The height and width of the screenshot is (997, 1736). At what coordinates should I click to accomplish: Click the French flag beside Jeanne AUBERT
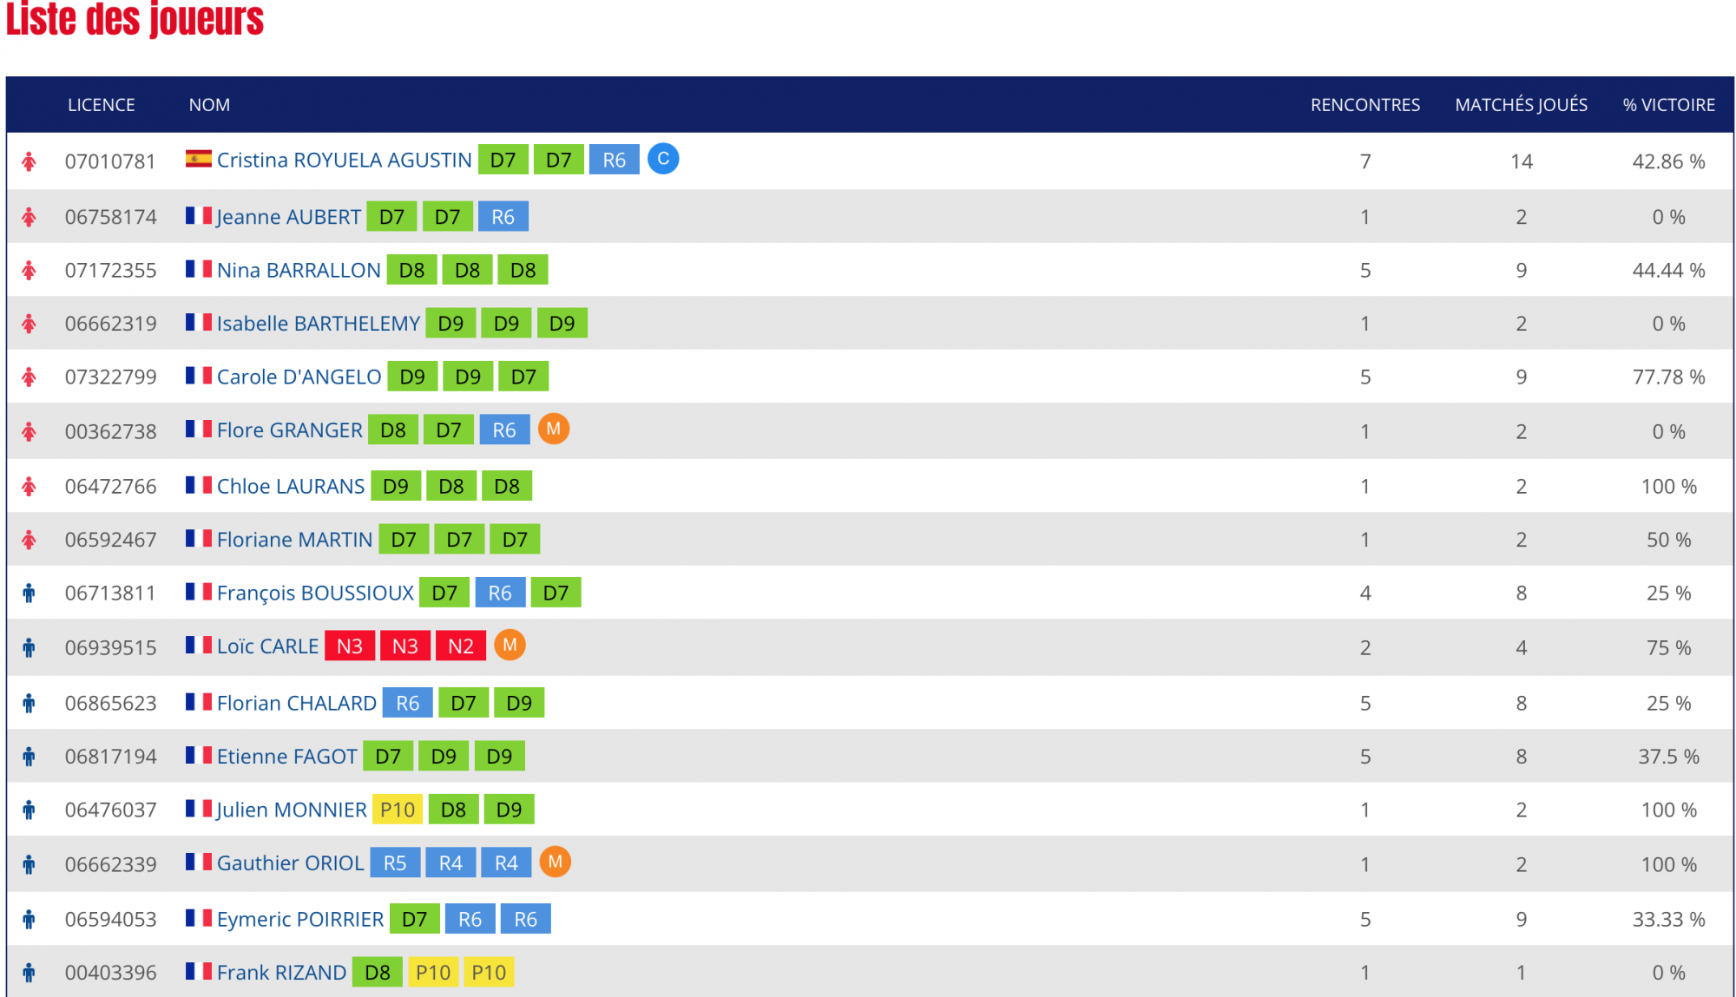tap(199, 215)
